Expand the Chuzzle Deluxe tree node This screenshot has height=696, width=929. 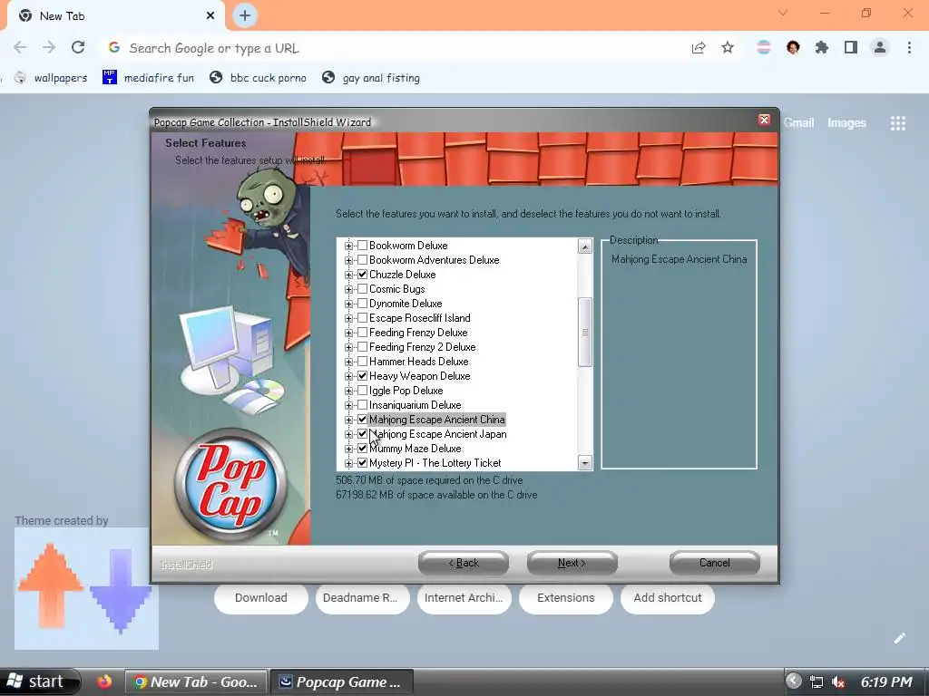(x=349, y=275)
